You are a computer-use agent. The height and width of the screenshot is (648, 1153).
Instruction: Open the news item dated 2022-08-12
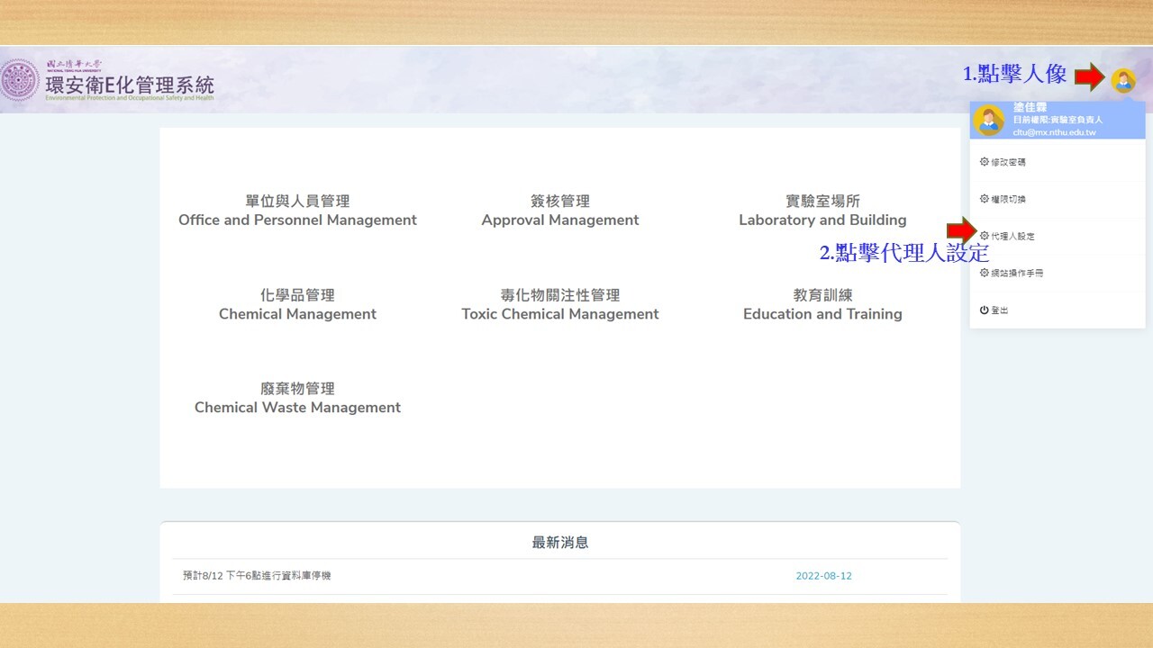coord(257,575)
